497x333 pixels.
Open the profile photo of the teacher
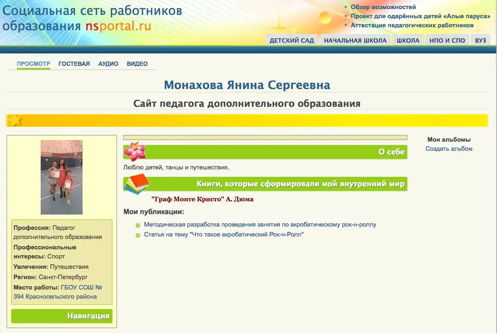pyautogui.click(x=61, y=177)
